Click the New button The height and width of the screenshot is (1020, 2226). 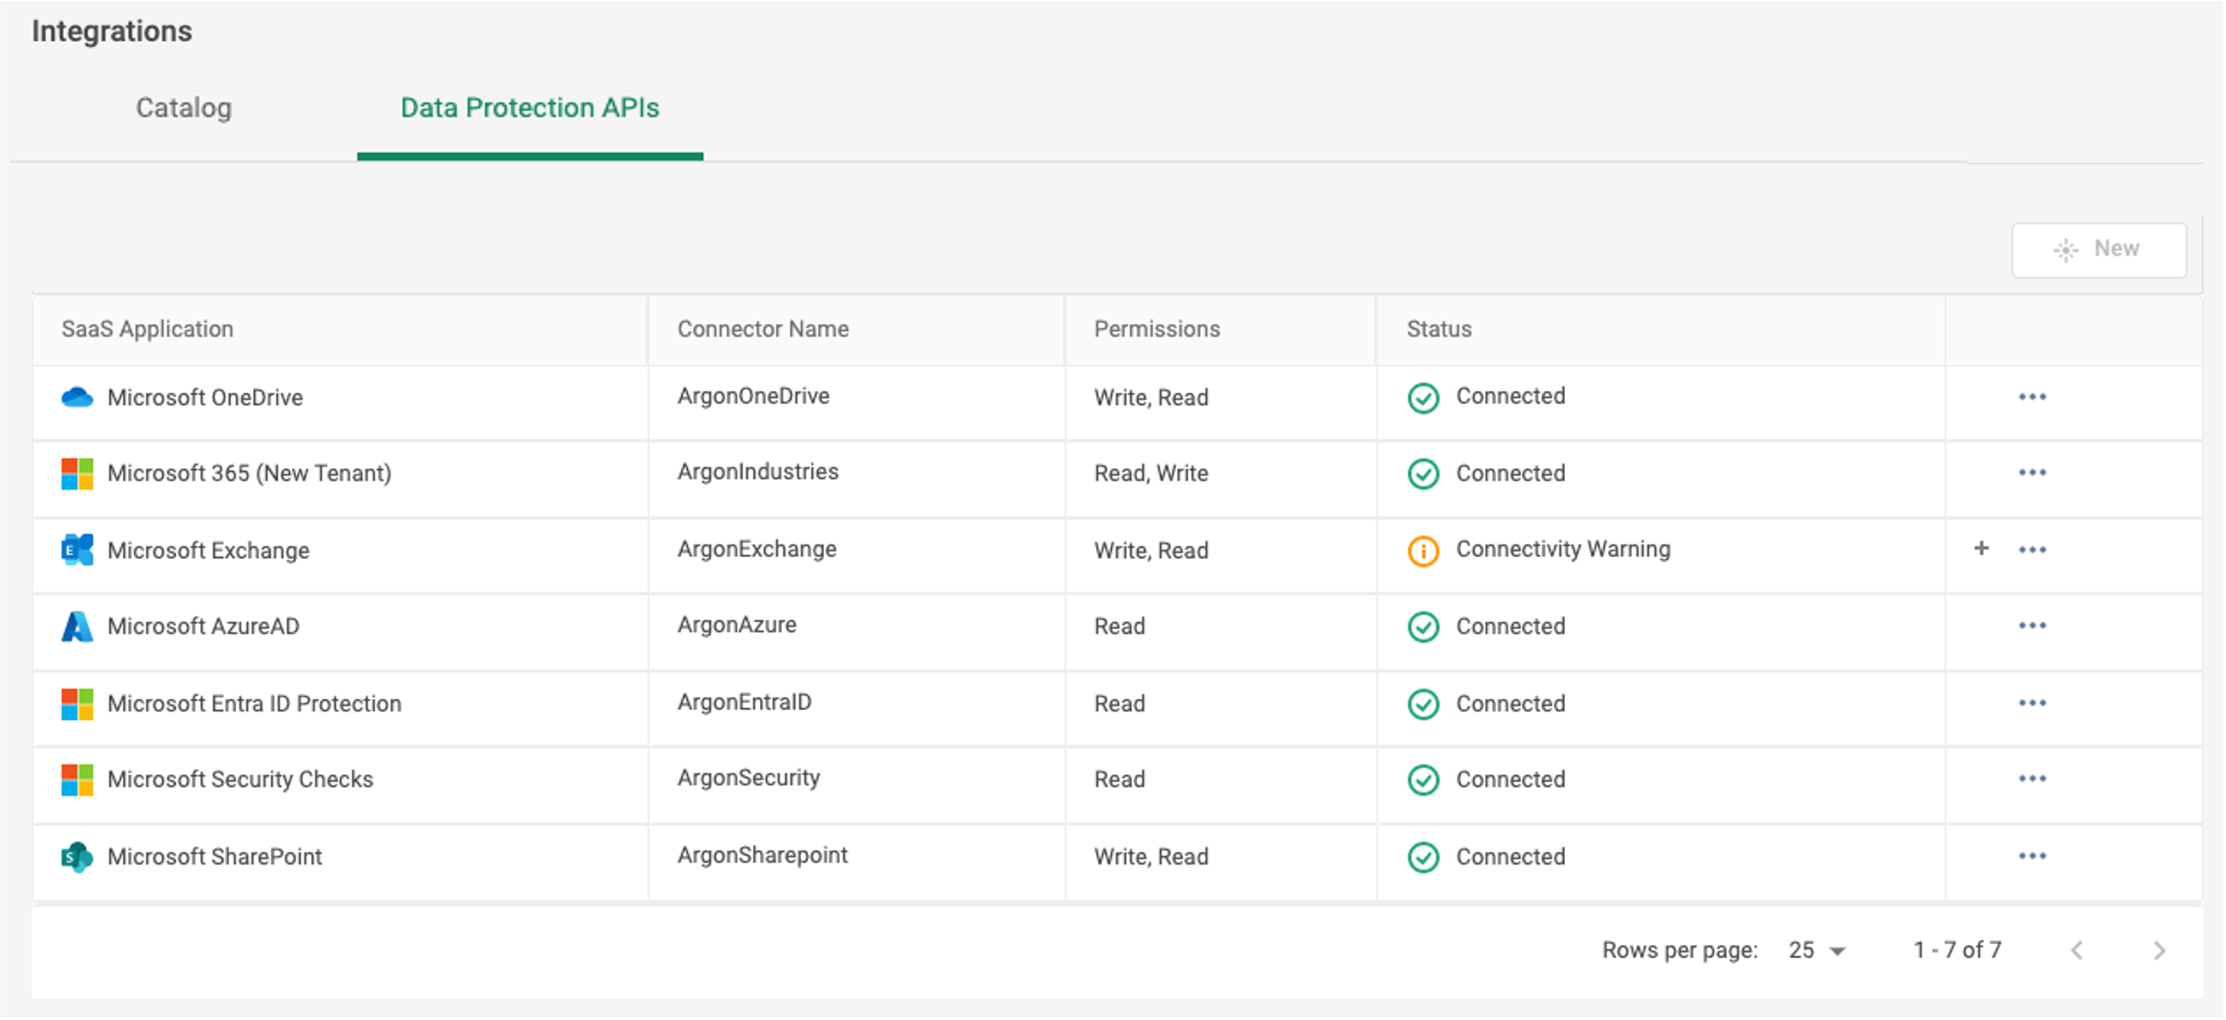[x=2098, y=249]
